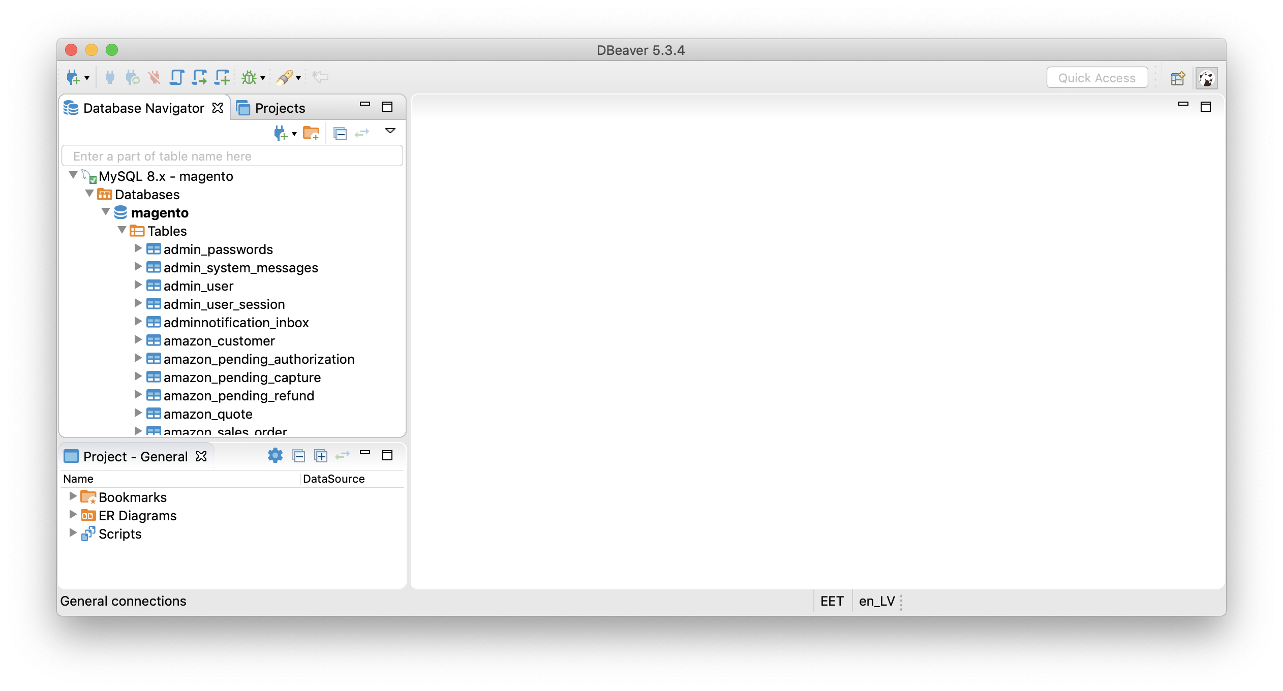Select the amazon_customer table
Screen dimensions: 1283x691
(x=219, y=341)
